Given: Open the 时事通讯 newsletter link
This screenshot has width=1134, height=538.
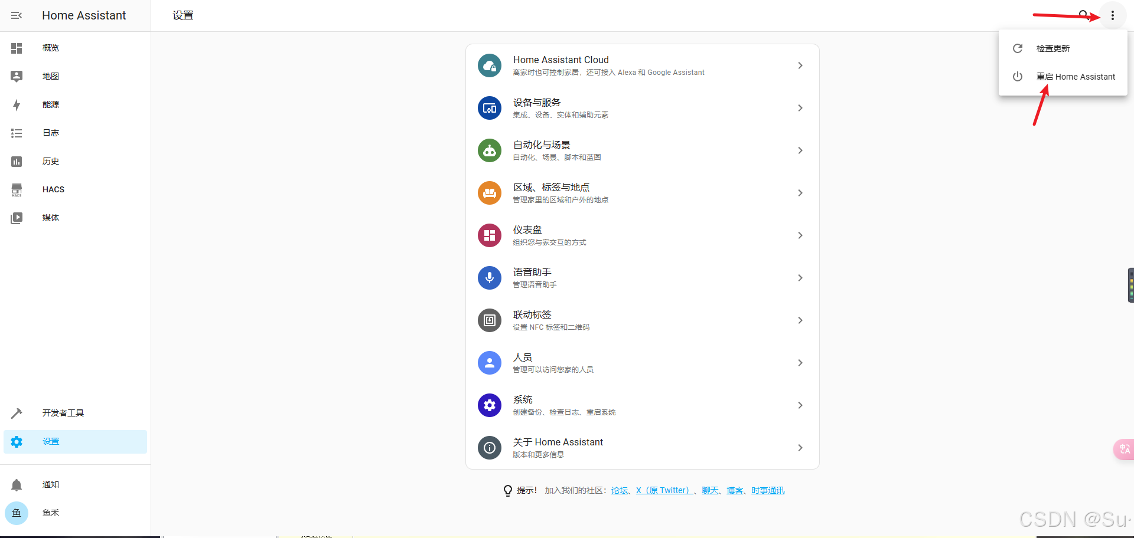Looking at the screenshot, I should click(768, 490).
